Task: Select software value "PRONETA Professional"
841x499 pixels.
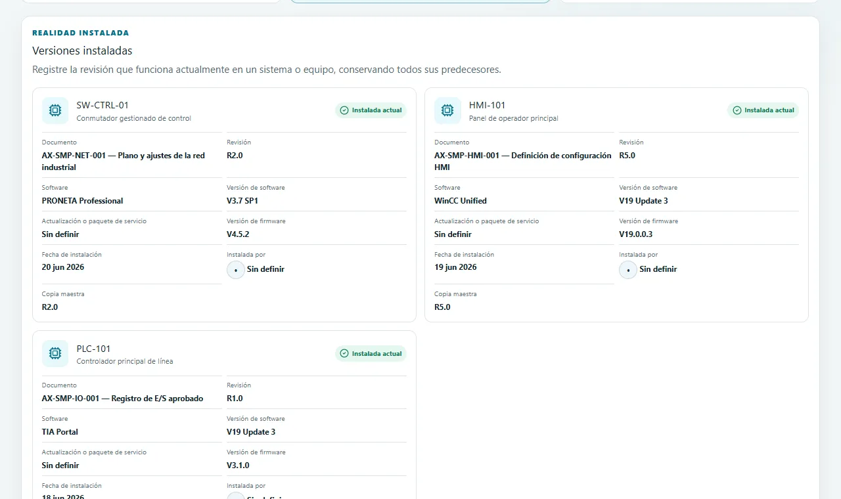Action: tap(83, 201)
